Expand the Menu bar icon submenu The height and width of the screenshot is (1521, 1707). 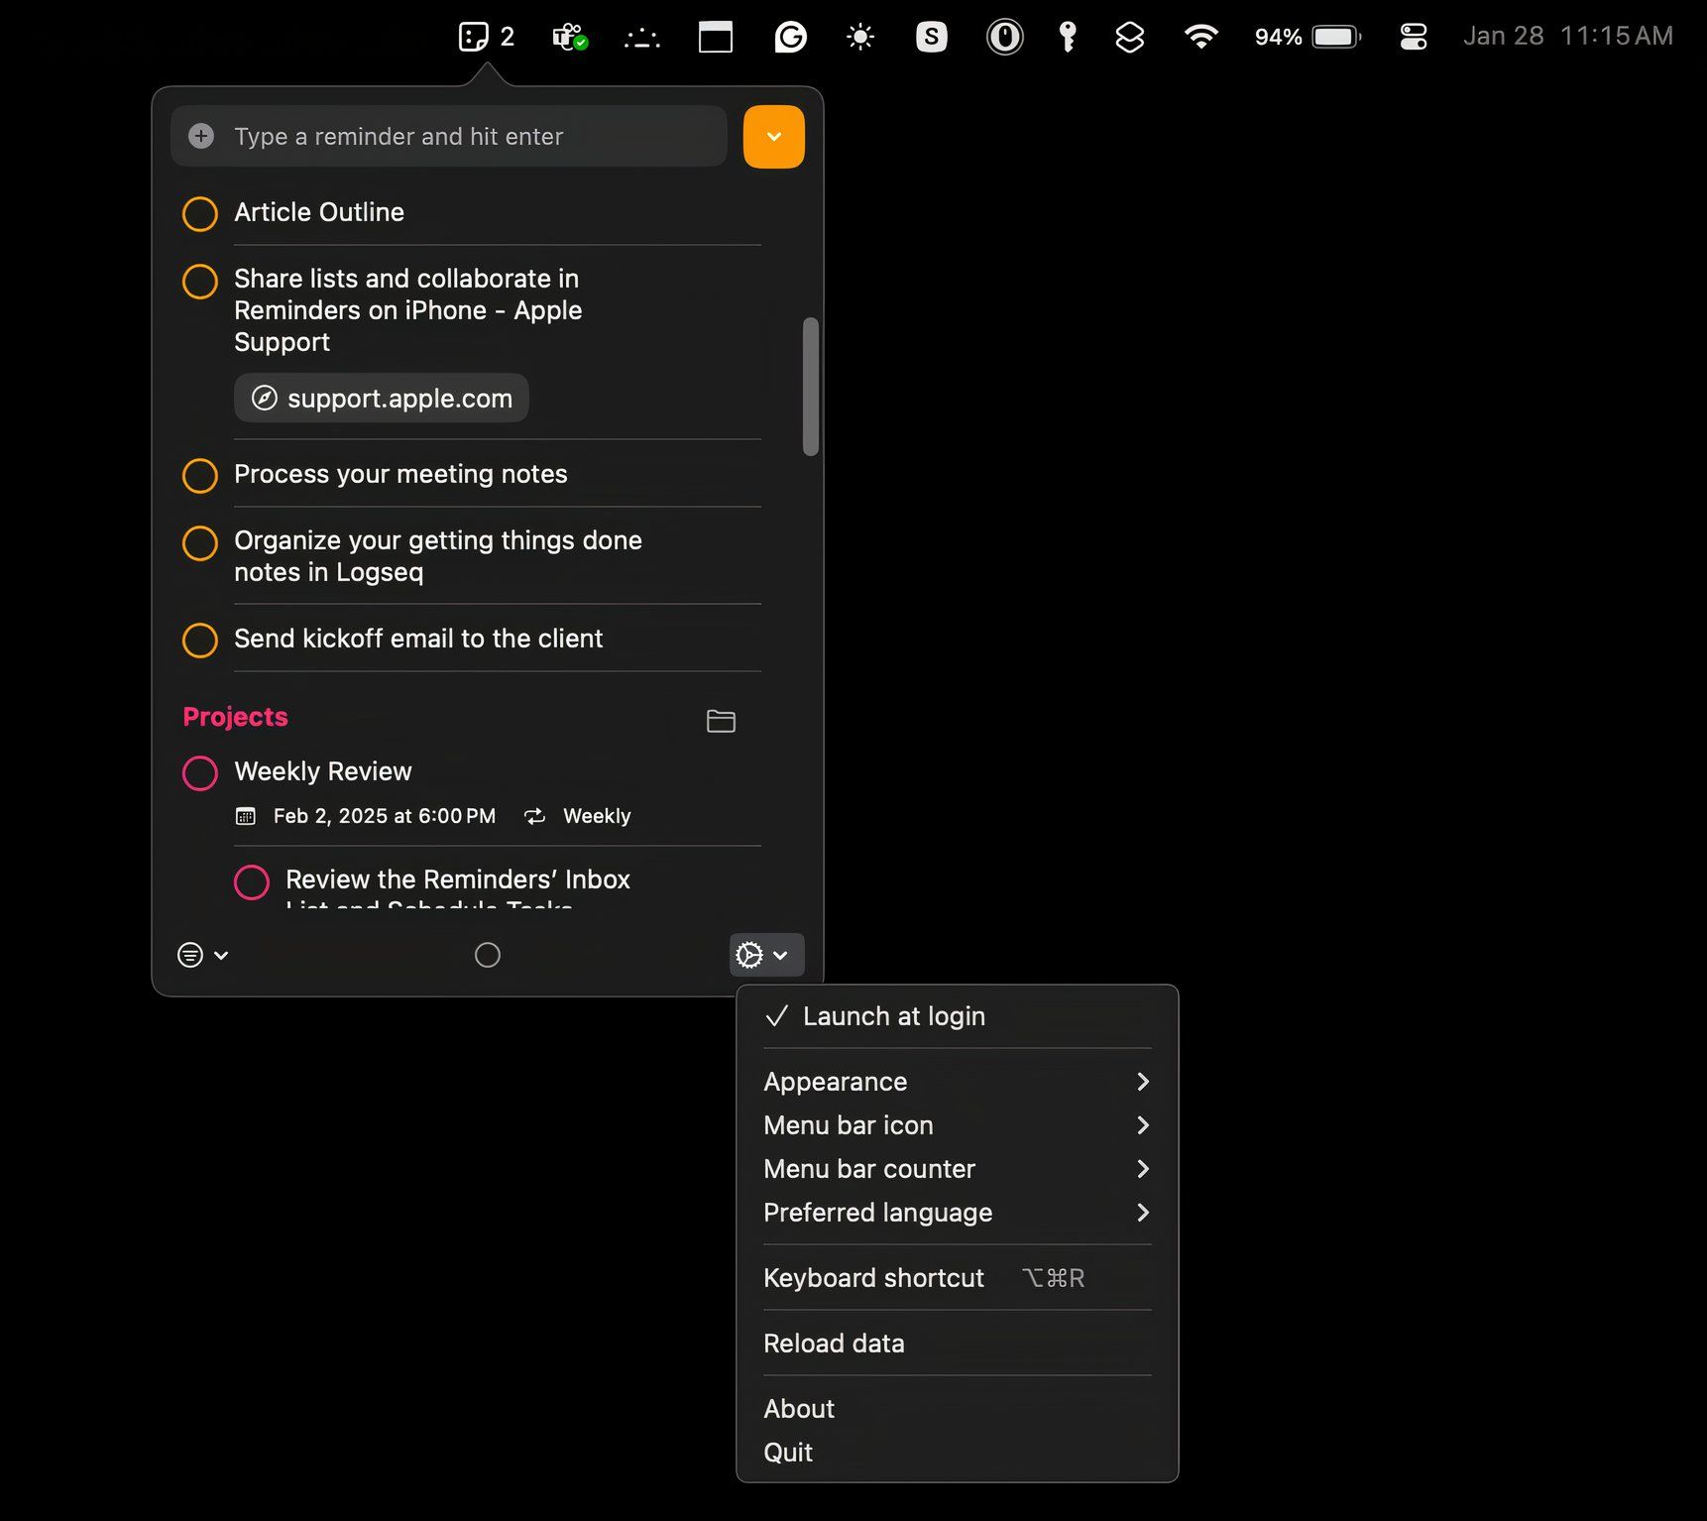coord(958,1125)
